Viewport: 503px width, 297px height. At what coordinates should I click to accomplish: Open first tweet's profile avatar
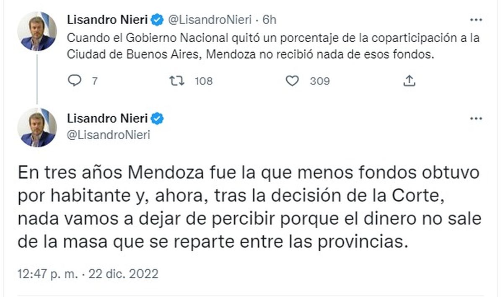[37, 31]
